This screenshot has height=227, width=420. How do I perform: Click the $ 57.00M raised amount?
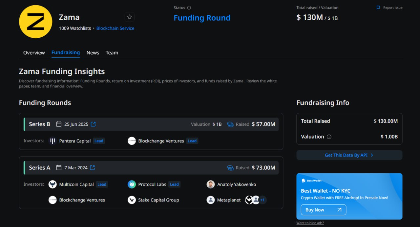coord(263,124)
